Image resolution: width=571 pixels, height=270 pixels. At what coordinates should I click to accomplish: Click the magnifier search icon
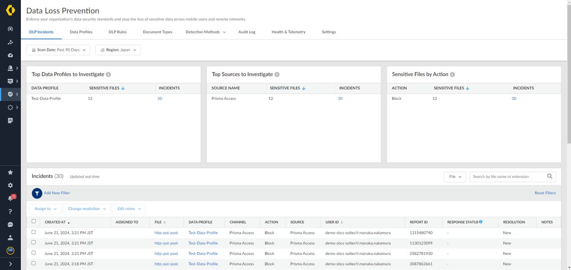550,176
